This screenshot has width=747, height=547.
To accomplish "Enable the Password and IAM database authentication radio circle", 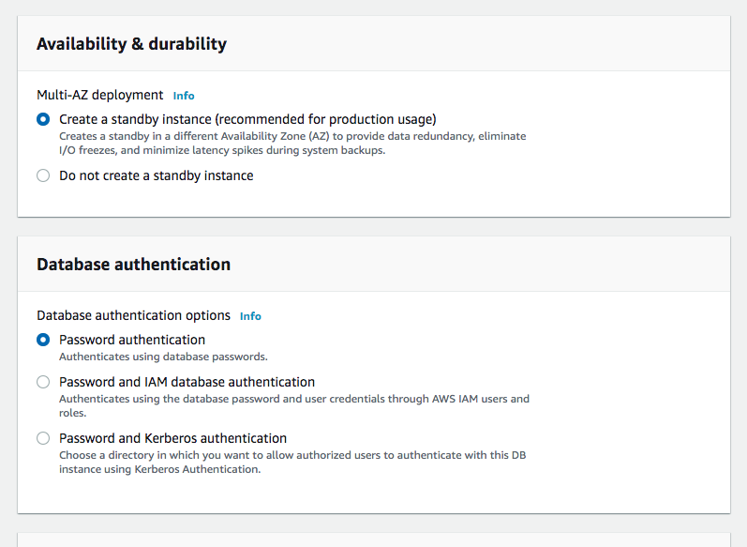I will click(x=43, y=382).
